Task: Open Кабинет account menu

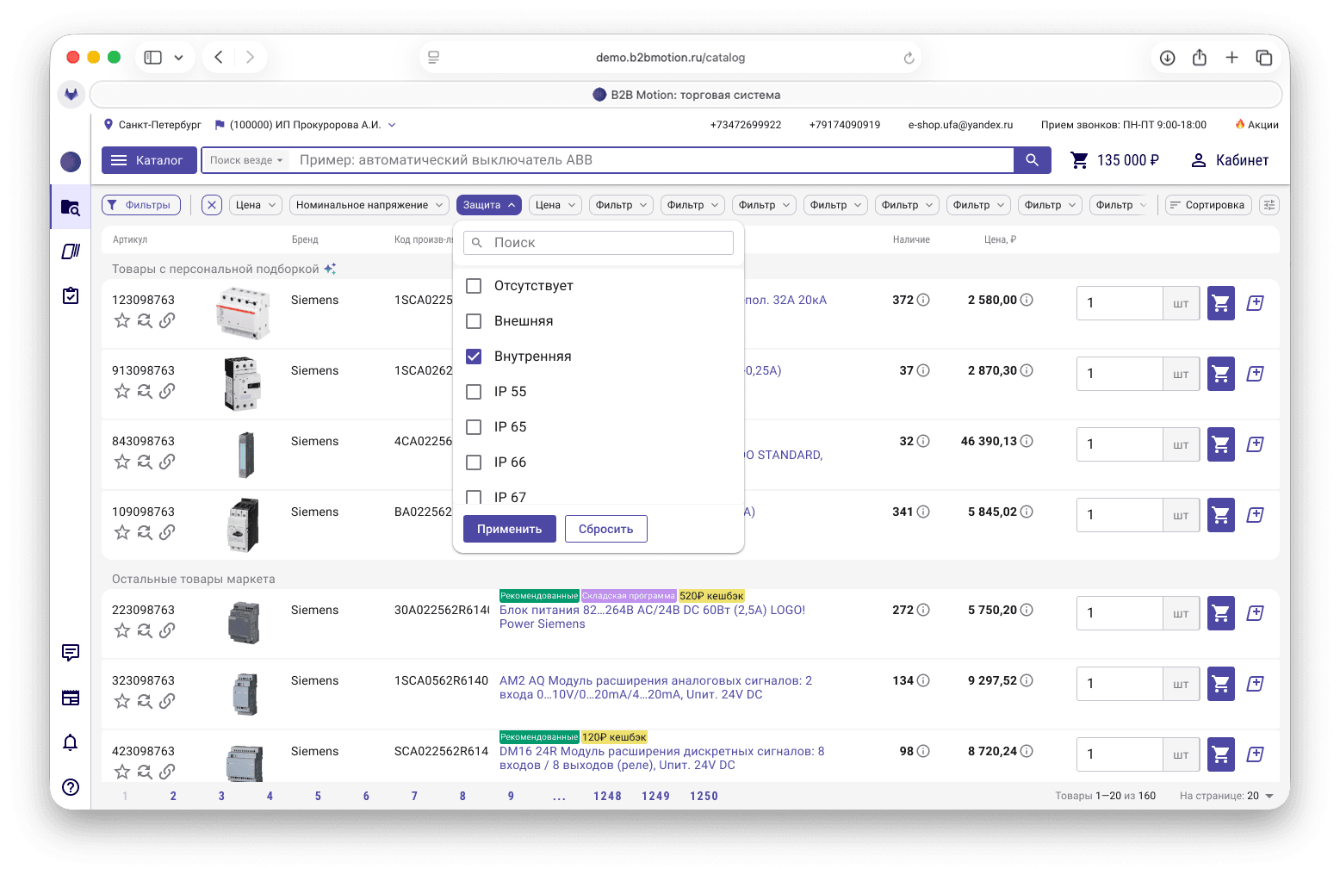Action: coord(1230,160)
